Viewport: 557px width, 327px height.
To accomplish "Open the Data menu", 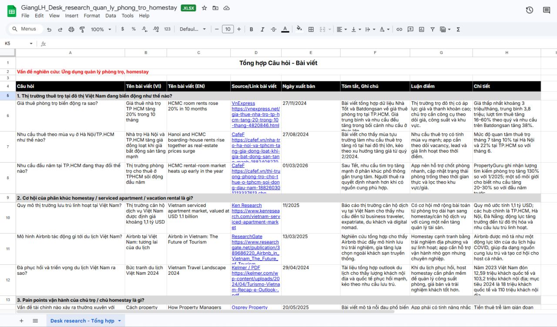I will [x=111, y=16].
